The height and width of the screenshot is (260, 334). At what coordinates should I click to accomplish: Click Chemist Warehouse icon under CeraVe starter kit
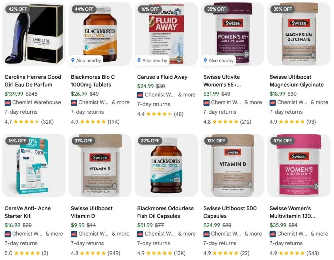[x=8, y=234]
